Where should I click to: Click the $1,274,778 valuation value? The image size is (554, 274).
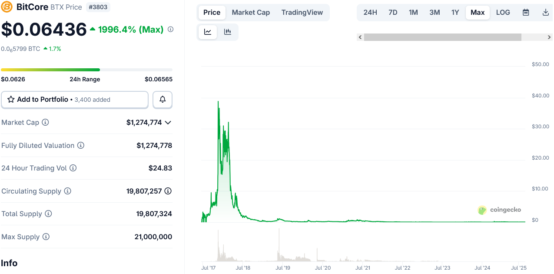coord(154,145)
